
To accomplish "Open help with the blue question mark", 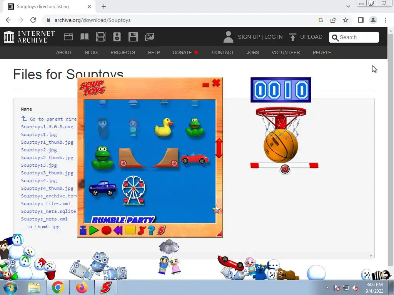I will (x=151, y=230).
